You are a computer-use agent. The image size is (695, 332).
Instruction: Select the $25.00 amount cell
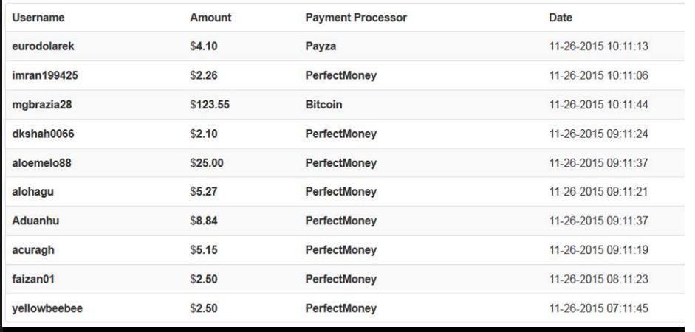[x=206, y=162]
